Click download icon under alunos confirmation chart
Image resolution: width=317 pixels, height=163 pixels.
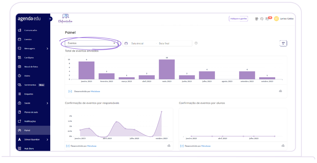pyautogui.click(x=283, y=146)
